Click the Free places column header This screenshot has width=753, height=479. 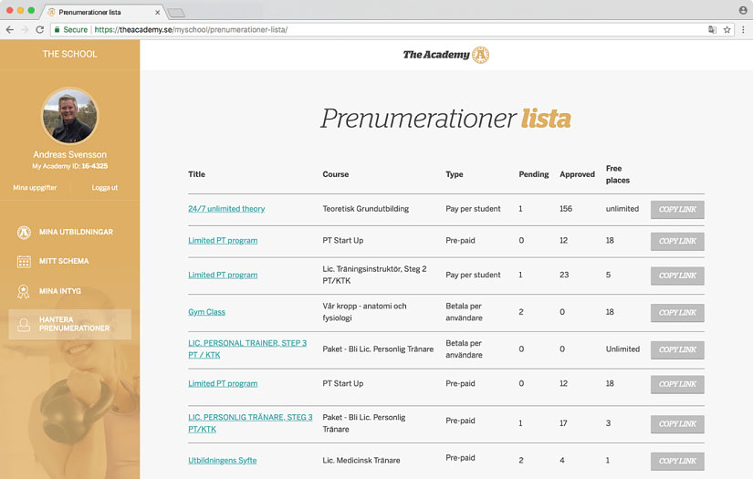coord(618,174)
